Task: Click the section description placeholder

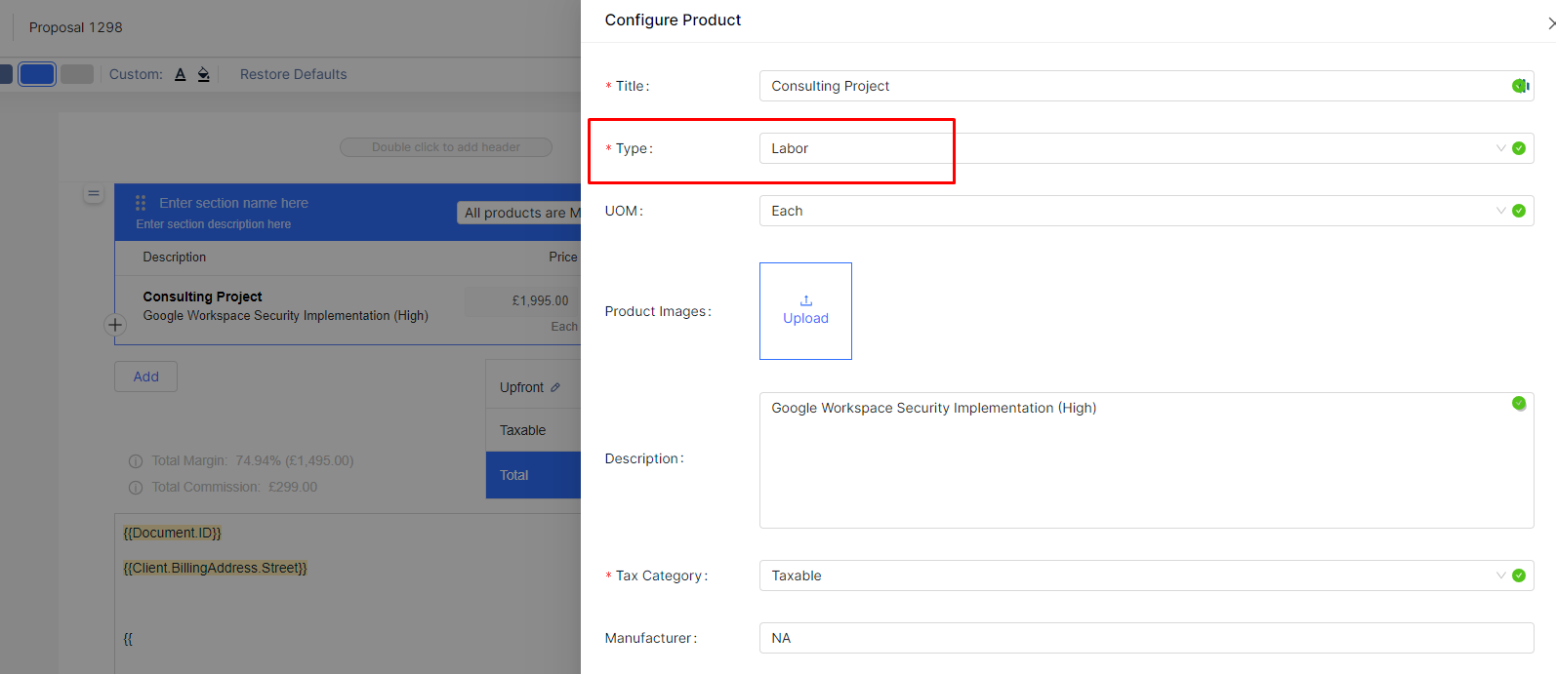Action: (x=214, y=224)
